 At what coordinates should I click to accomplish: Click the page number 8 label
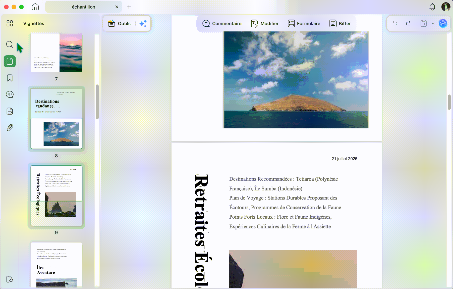(56, 156)
